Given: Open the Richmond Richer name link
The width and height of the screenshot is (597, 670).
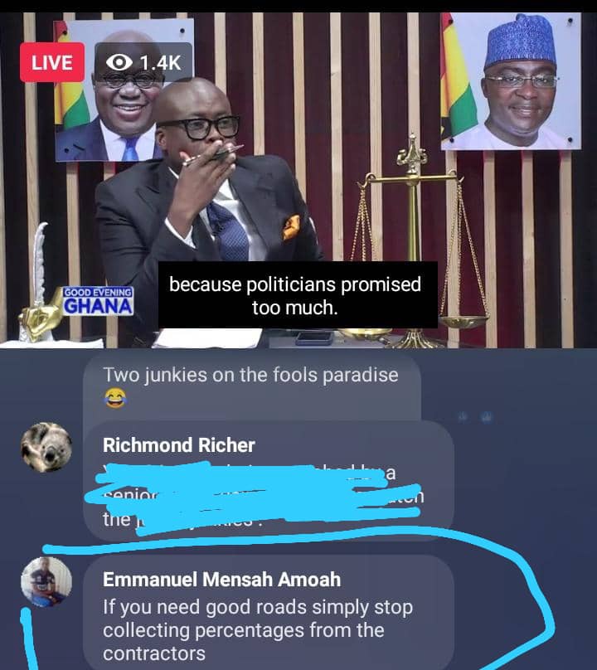Looking at the screenshot, I should (x=178, y=444).
